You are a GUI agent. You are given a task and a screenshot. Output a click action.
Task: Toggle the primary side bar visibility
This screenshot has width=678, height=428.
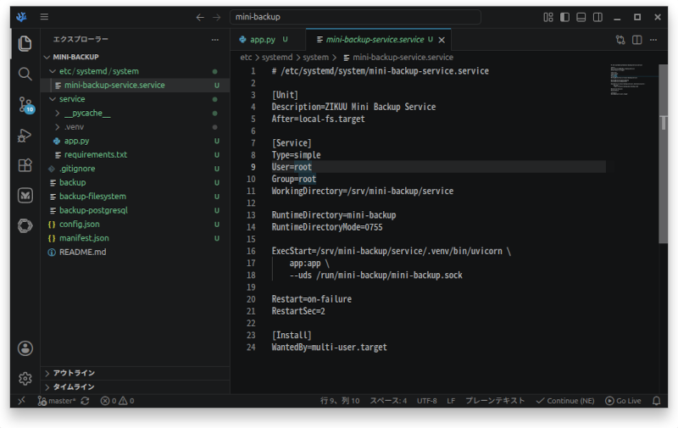(x=564, y=17)
